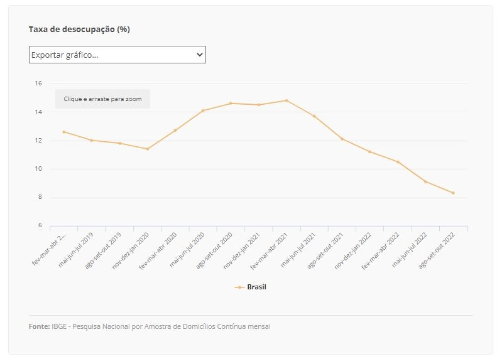Open the Exportar gráfico dropdown
502x359 pixels.
117,55
